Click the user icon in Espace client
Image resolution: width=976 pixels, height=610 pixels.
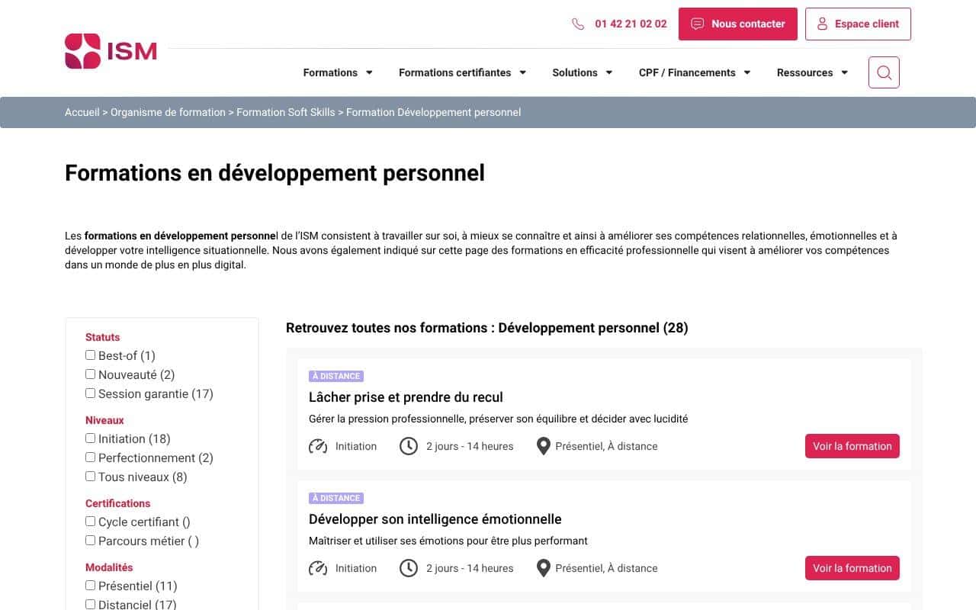pos(822,24)
